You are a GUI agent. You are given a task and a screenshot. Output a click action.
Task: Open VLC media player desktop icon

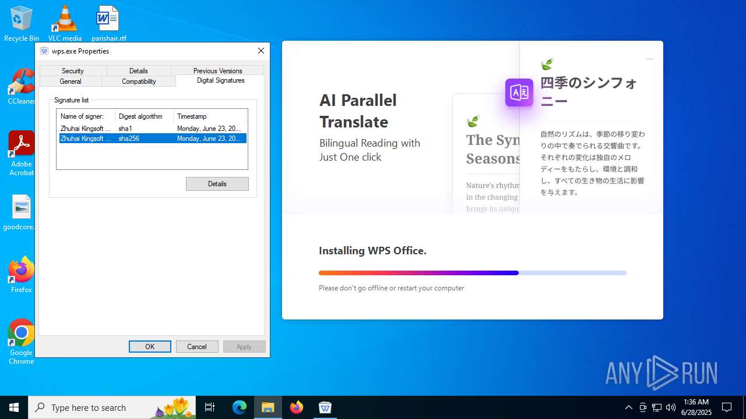coord(65,23)
